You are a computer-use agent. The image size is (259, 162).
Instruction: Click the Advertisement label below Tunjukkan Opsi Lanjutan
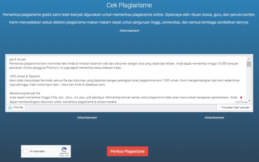click(x=214, y=118)
